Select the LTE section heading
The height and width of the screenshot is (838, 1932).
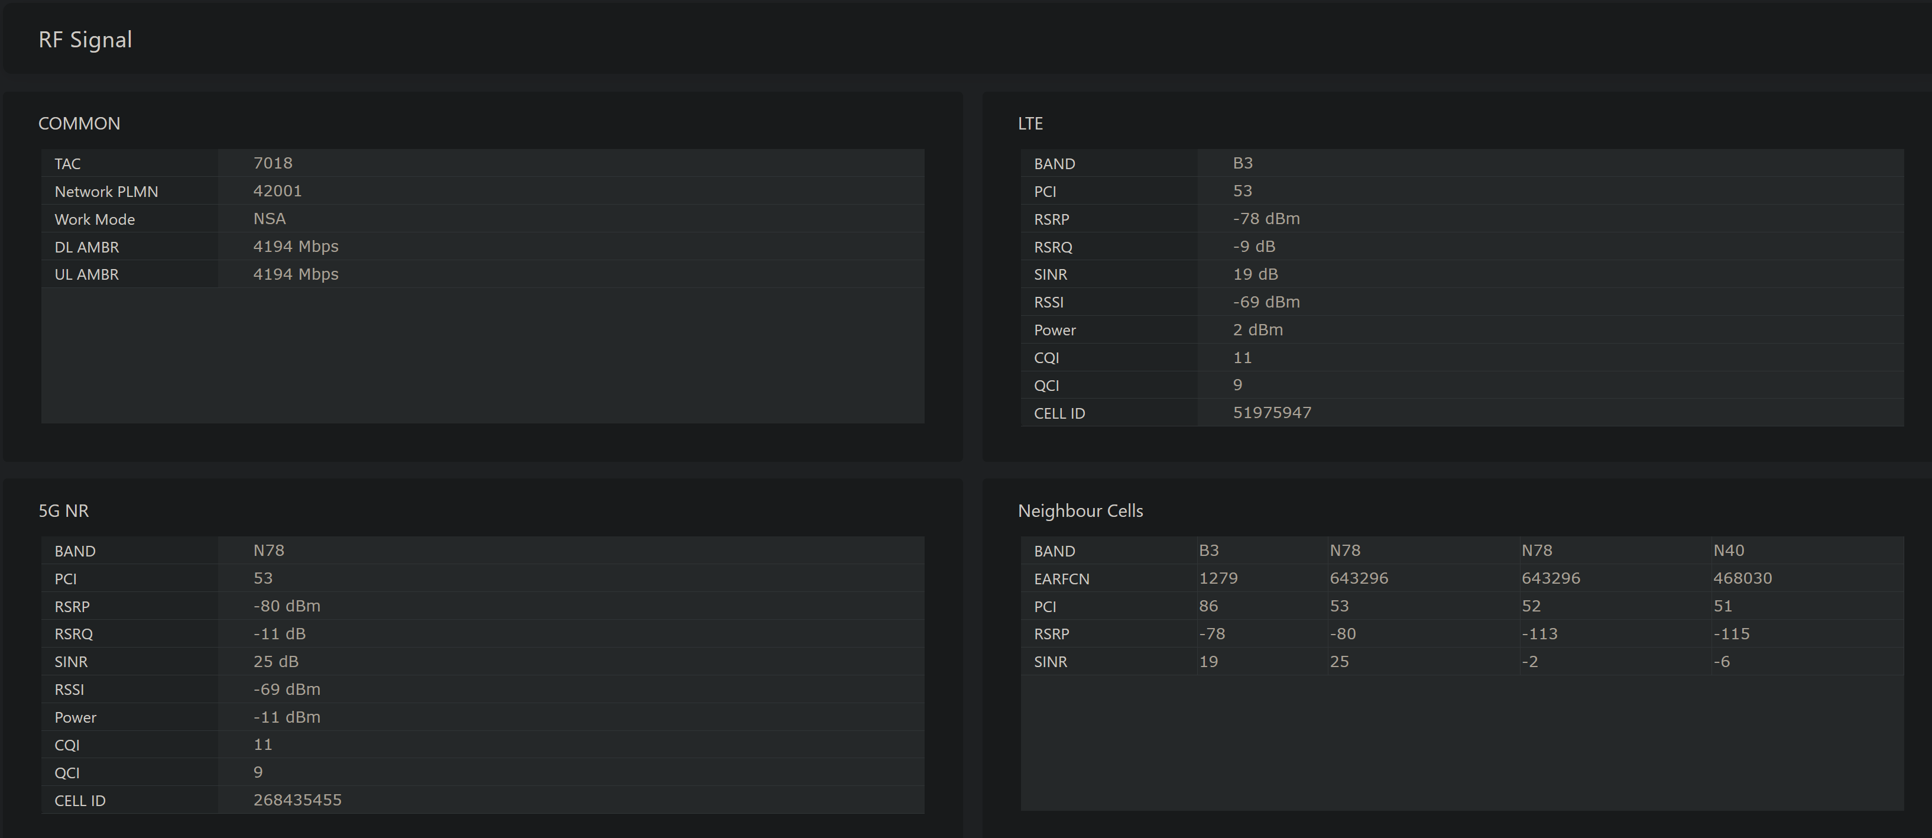[1030, 123]
